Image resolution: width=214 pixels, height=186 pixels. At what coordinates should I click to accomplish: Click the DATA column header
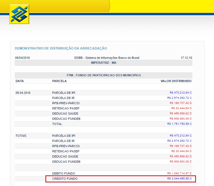[20, 81]
